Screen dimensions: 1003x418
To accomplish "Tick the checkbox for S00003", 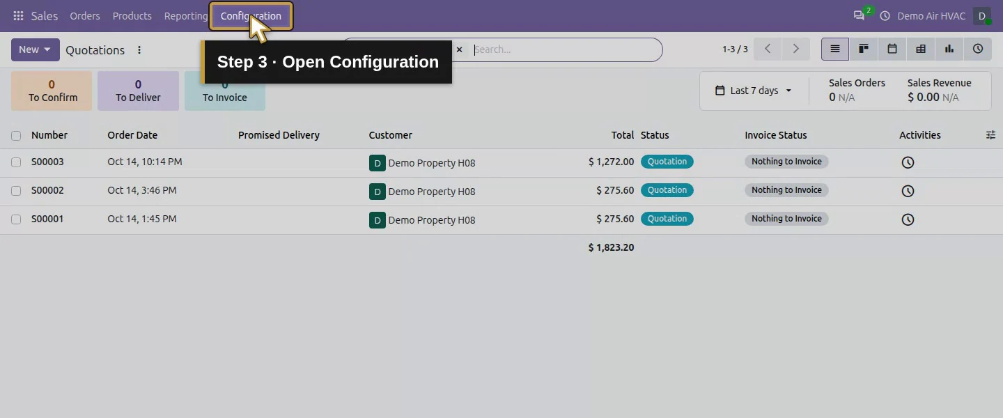I will click(x=16, y=162).
